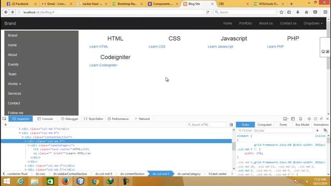Click the Learn HTML link
Image resolution: width=331 pixels, height=186 pixels.
(x=99, y=47)
